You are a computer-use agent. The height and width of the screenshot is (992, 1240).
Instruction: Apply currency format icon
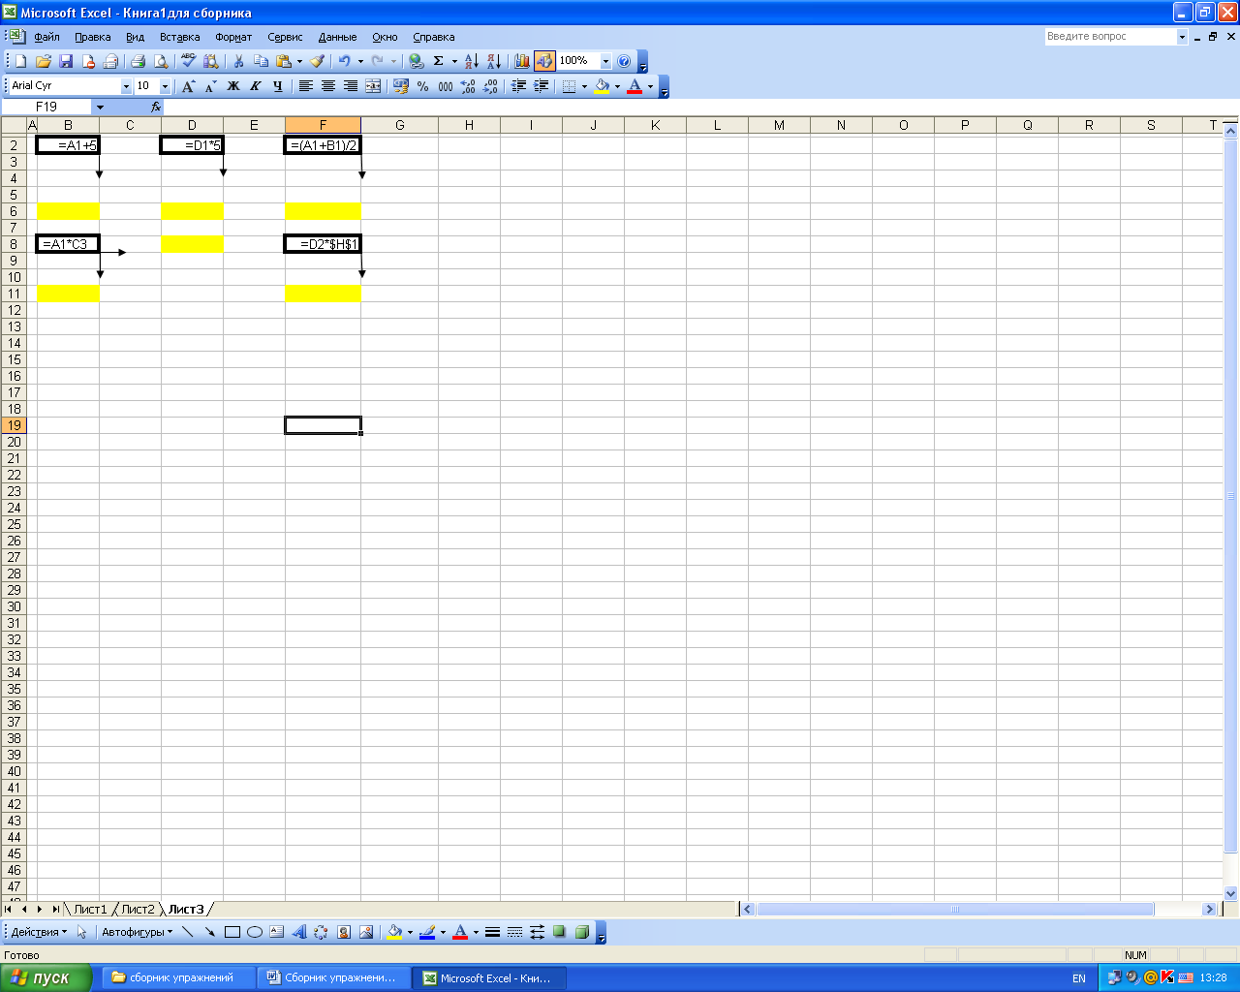coord(400,86)
